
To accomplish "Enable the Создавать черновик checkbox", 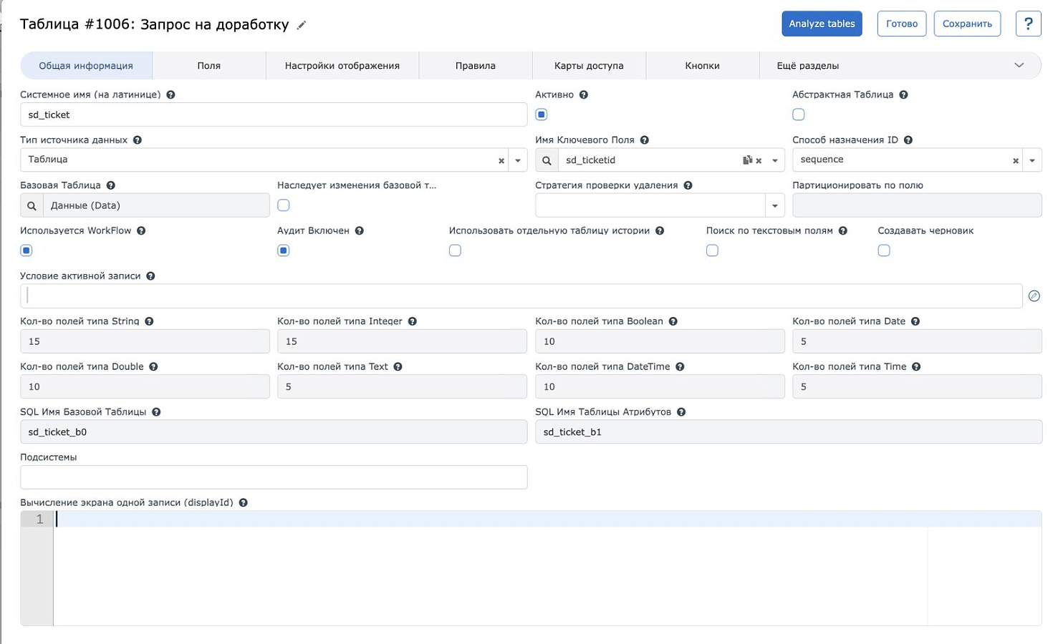I will (884, 250).
